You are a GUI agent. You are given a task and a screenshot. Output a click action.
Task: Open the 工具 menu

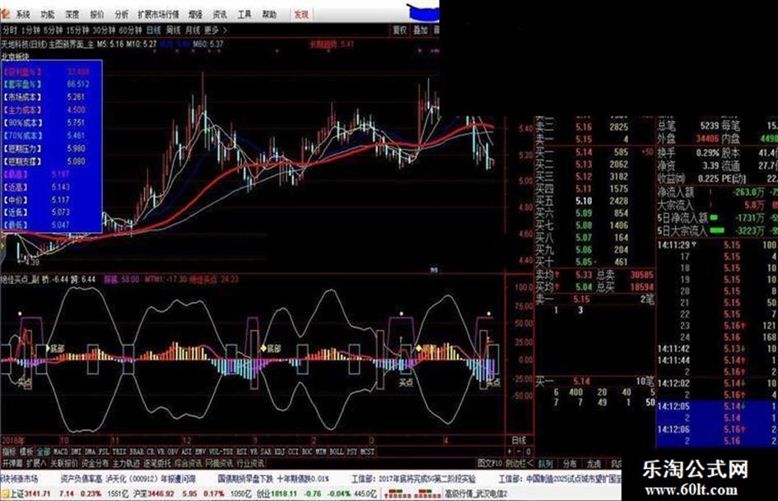coord(245,14)
